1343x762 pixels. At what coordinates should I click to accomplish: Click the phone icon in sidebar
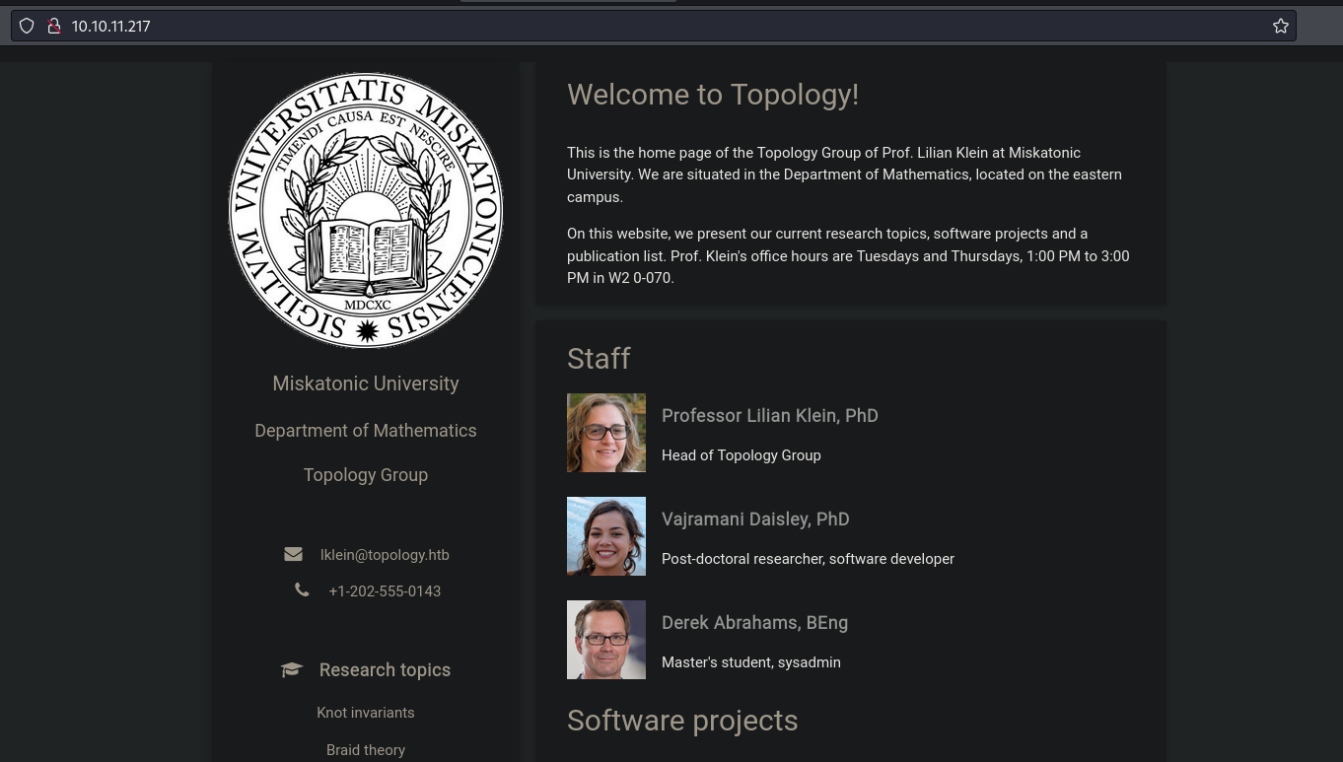pos(302,590)
